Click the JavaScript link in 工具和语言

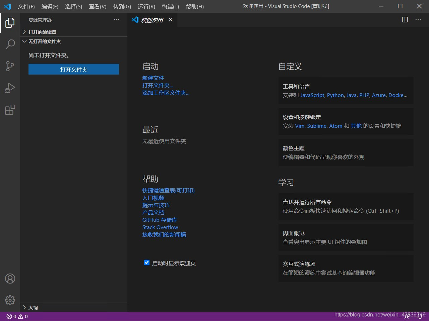[x=312, y=95]
